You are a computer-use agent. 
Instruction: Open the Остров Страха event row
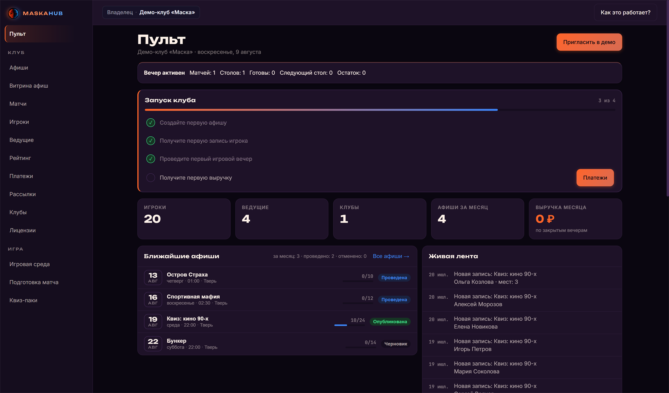[x=277, y=277]
